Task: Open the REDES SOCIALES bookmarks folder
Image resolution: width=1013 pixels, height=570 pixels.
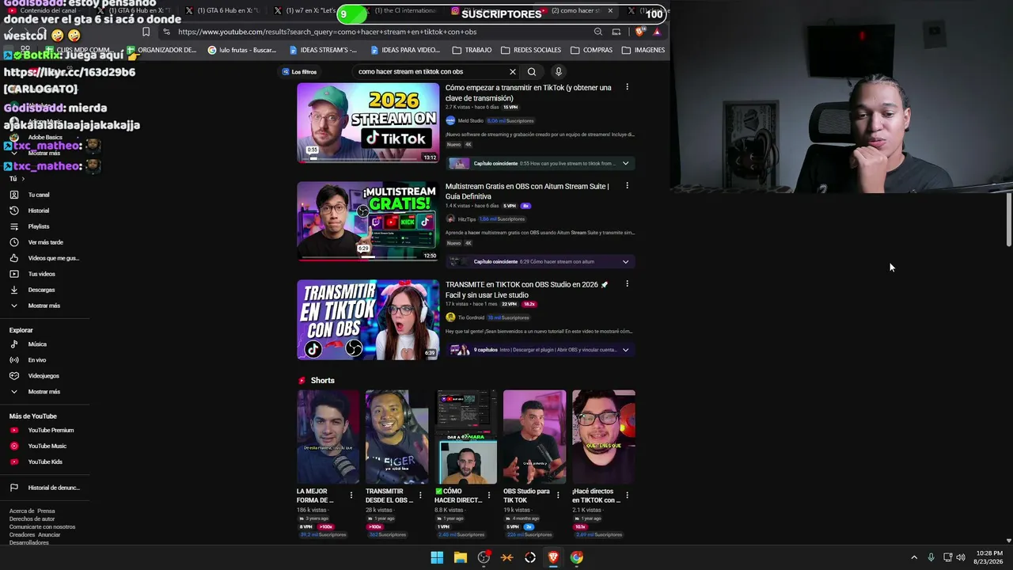Action: pos(530,50)
